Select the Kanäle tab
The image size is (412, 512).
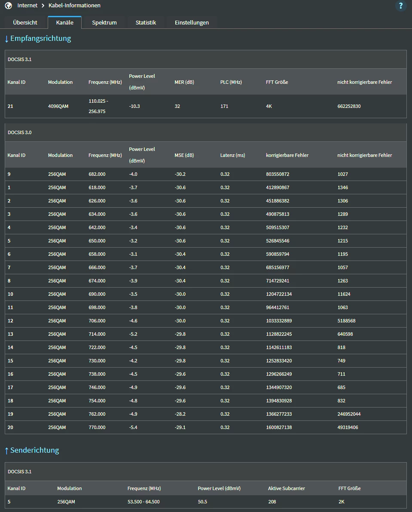64,22
